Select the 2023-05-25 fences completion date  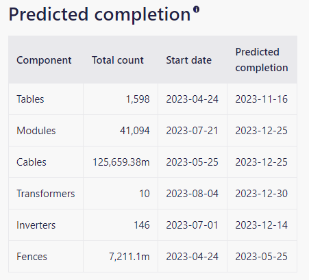click(262, 257)
